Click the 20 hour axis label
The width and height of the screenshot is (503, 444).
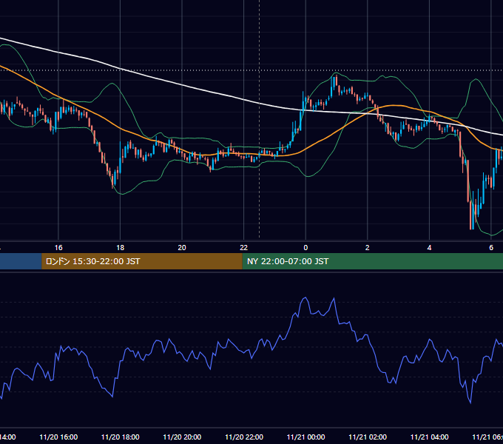[x=182, y=248]
